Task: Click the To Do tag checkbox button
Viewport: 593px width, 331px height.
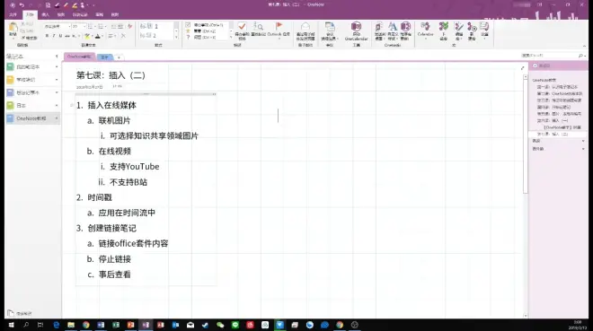Action: point(242,30)
